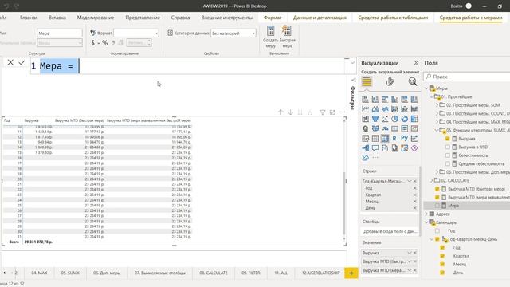
Task: Remove Квартал from the Строки well
Action: [x=414, y=195]
